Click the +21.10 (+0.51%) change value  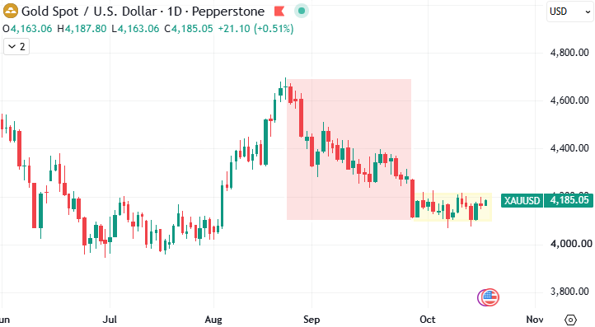pos(255,29)
